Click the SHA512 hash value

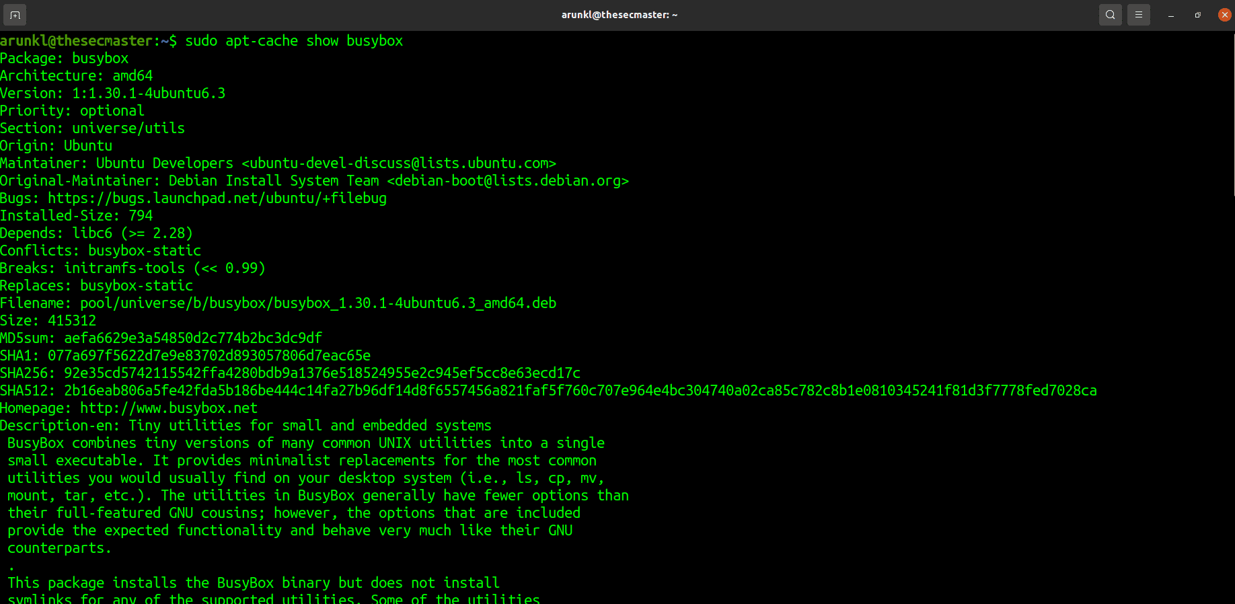[x=581, y=391]
